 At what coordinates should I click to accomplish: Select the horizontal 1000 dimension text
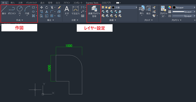pyautogui.click(x=69, y=46)
